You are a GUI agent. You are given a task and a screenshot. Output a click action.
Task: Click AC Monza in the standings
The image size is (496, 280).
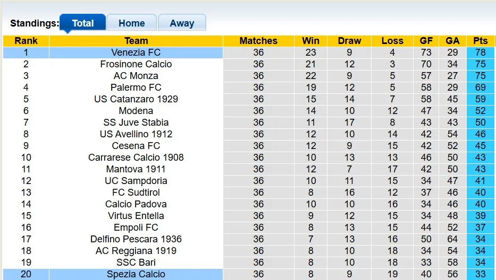(x=136, y=76)
